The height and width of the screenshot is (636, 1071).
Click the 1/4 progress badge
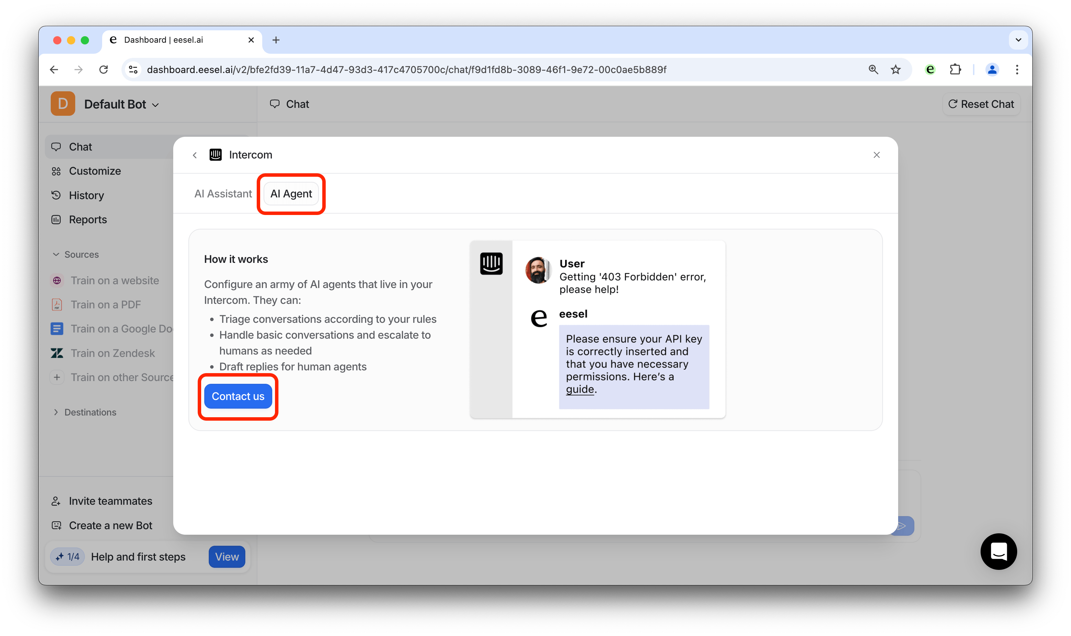coord(68,557)
